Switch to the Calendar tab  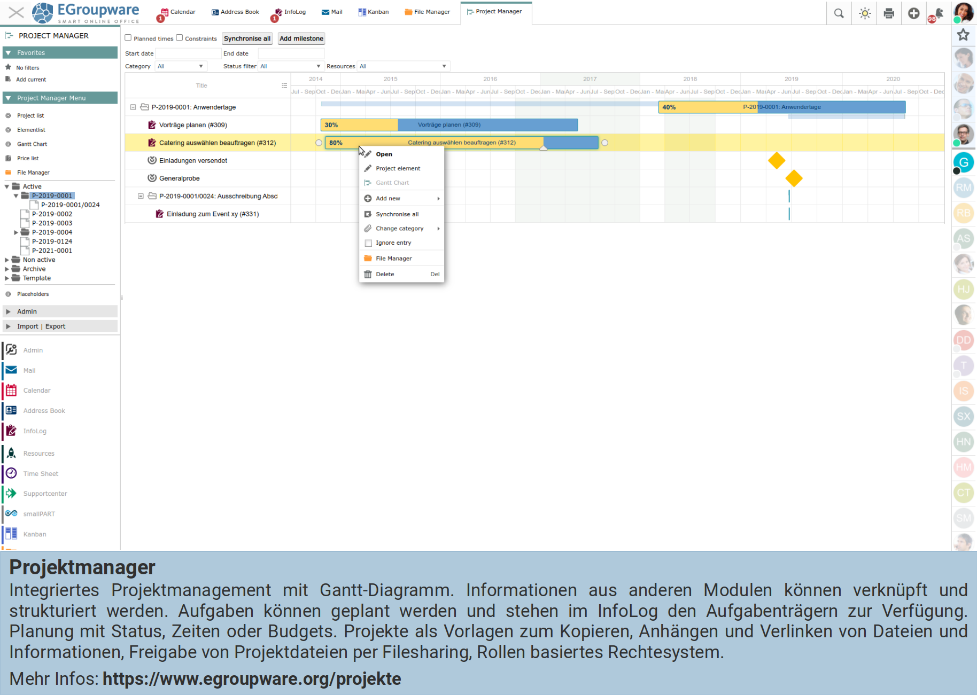(x=178, y=12)
